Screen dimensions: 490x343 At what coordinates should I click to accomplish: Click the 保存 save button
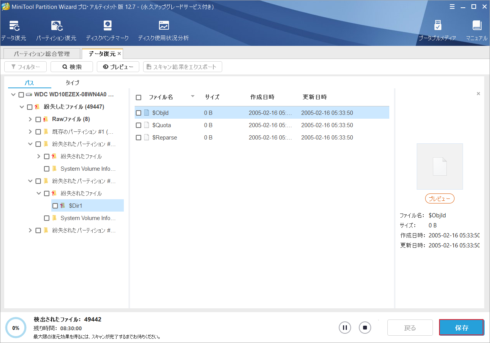tap(461, 327)
